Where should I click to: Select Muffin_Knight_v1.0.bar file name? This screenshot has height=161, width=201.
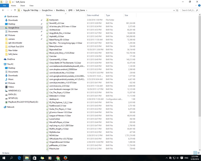click(x=59, y=129)
